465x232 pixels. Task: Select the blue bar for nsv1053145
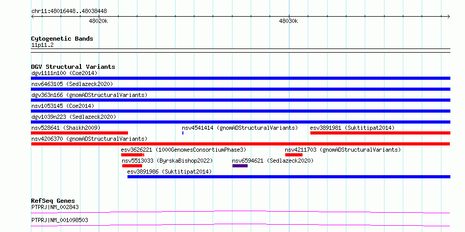pyautogui.click(x=240, y=111)
